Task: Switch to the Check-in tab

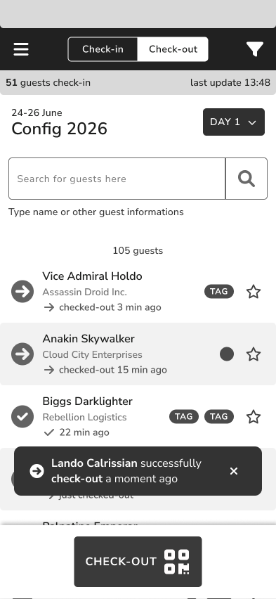Action: [x=103, y=49]
